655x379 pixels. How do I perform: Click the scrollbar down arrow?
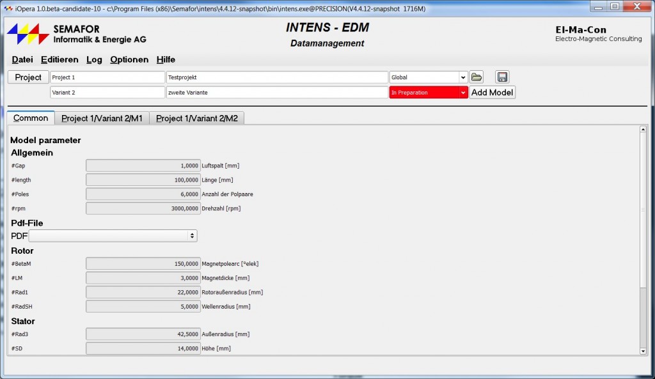(643, 352)
